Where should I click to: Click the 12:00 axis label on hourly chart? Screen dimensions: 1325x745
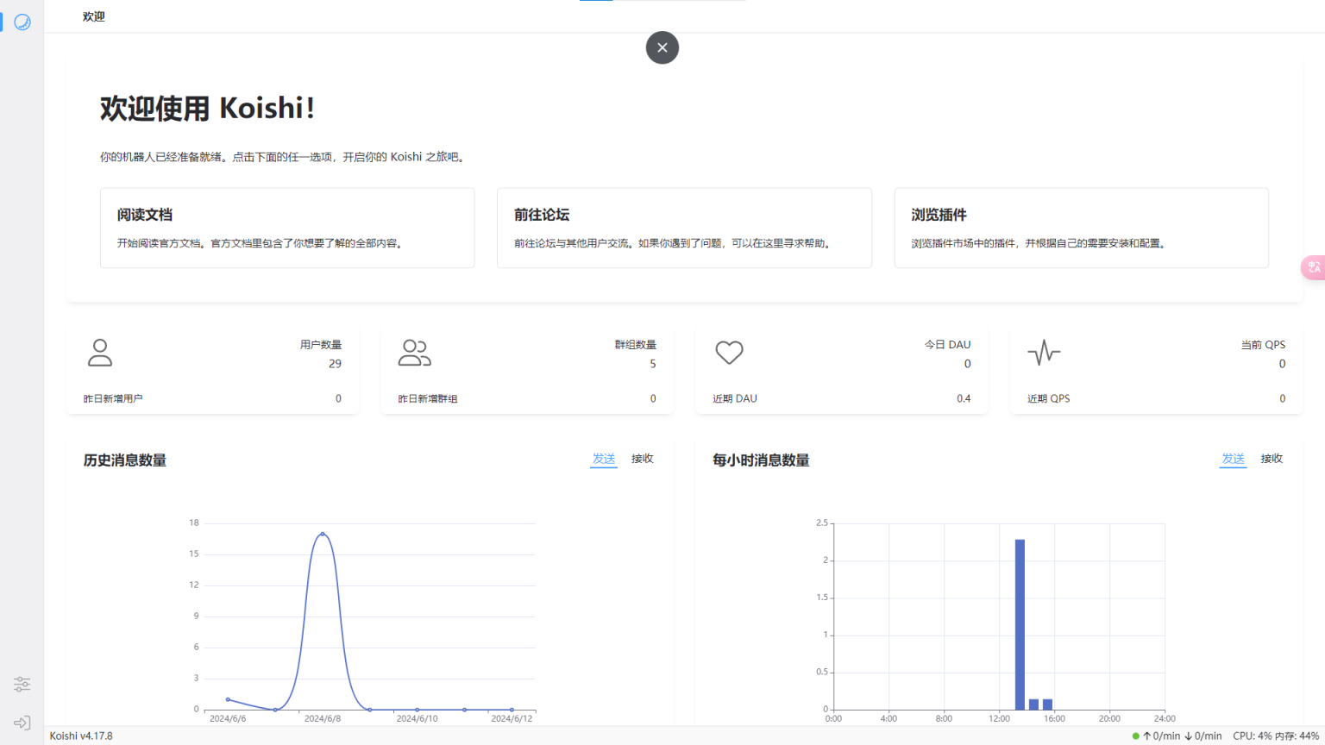point(999,718)
